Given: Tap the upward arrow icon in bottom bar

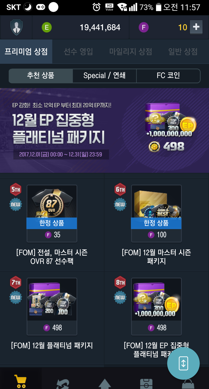Looking at the screenshot, I should tap(104, 383).
